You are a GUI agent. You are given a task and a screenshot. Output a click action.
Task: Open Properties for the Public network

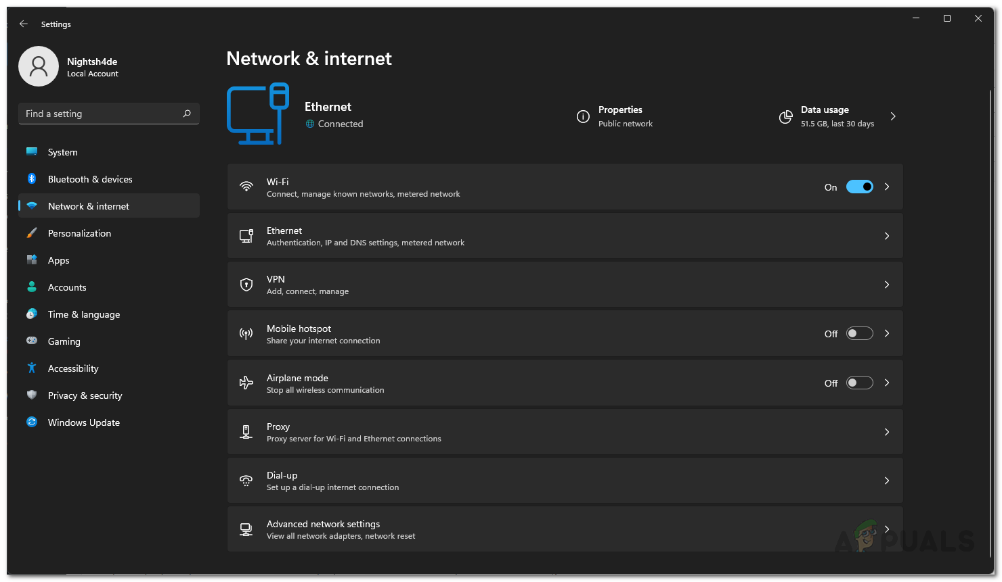620,116
